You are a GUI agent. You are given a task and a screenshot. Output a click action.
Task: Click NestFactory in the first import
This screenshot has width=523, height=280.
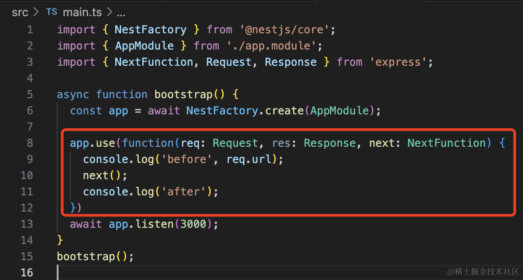click(150, 30)
